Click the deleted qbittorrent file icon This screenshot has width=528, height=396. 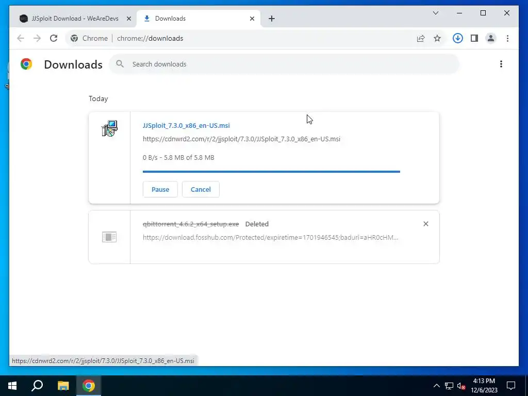pyautogui.click(x=109, y=237)
